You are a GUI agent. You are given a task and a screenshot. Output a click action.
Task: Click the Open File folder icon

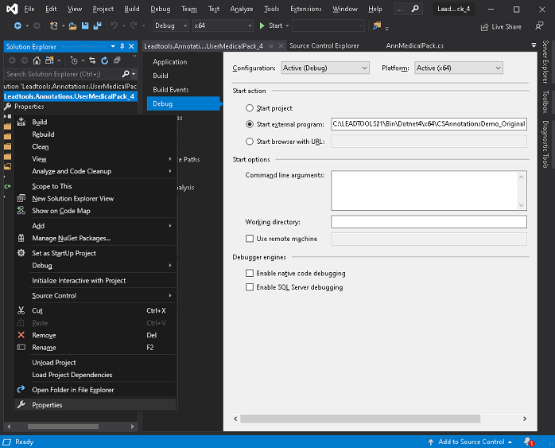click(72, 25)
